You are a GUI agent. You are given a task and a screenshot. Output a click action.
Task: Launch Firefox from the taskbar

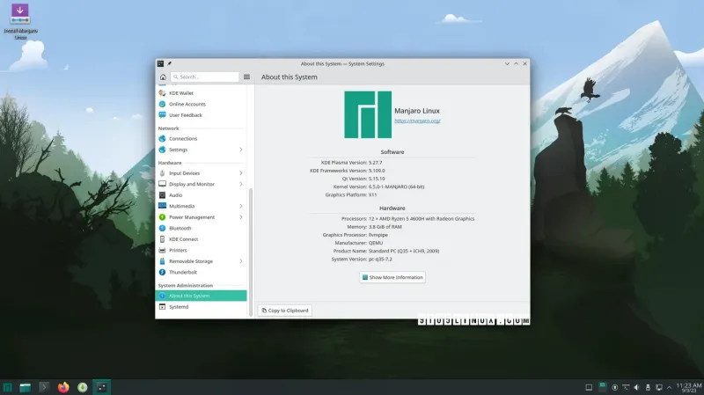(63, 386)
